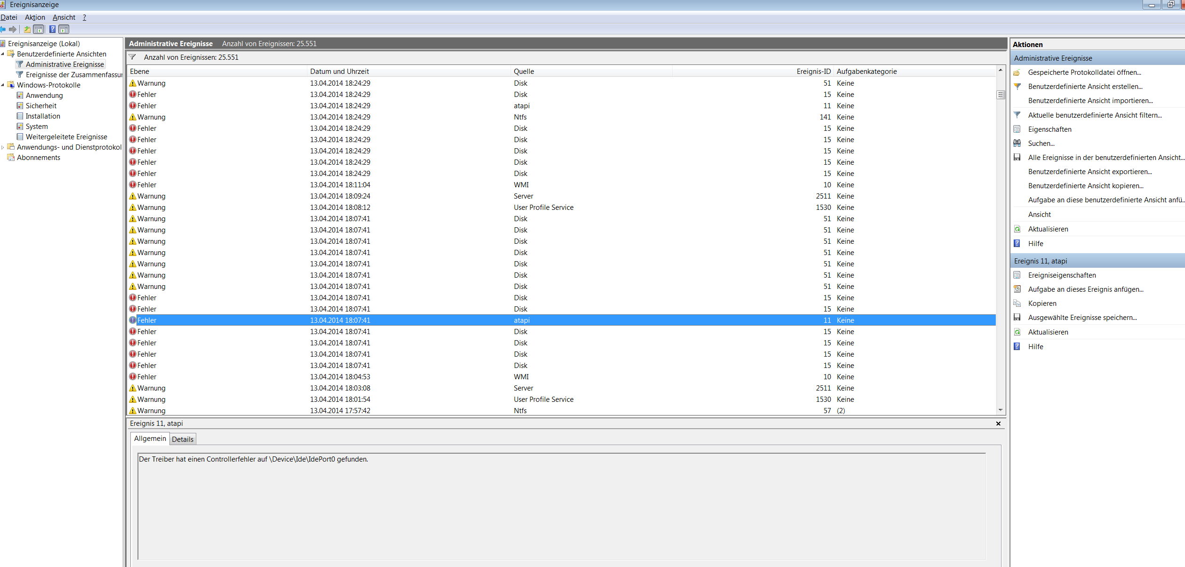Click the up-one-level folder toolbar icon

(27, 30)
